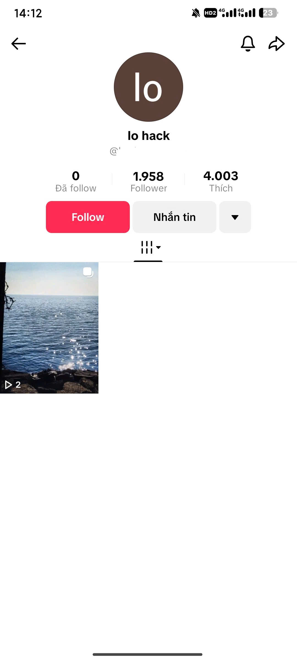Tap the back arrow icon

point(18,44)
